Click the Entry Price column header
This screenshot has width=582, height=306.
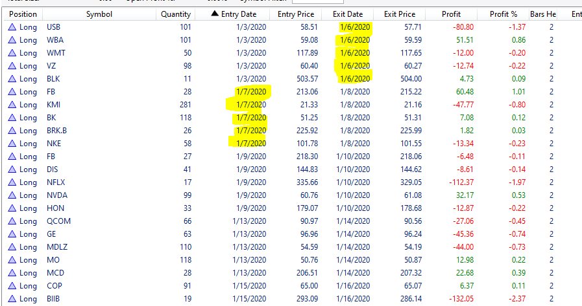(x=295, y=14)
